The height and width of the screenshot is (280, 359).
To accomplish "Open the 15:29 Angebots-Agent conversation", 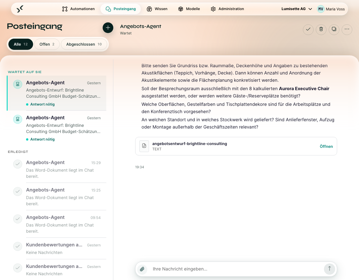I will [57, 169].
